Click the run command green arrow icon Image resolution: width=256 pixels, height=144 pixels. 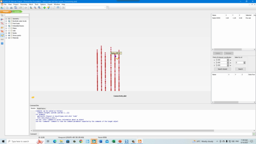pyautogui.click(x=254, y=134)
